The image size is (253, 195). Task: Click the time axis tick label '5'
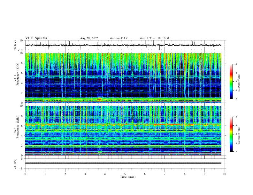pyautogui.click(x=125, y=174)
